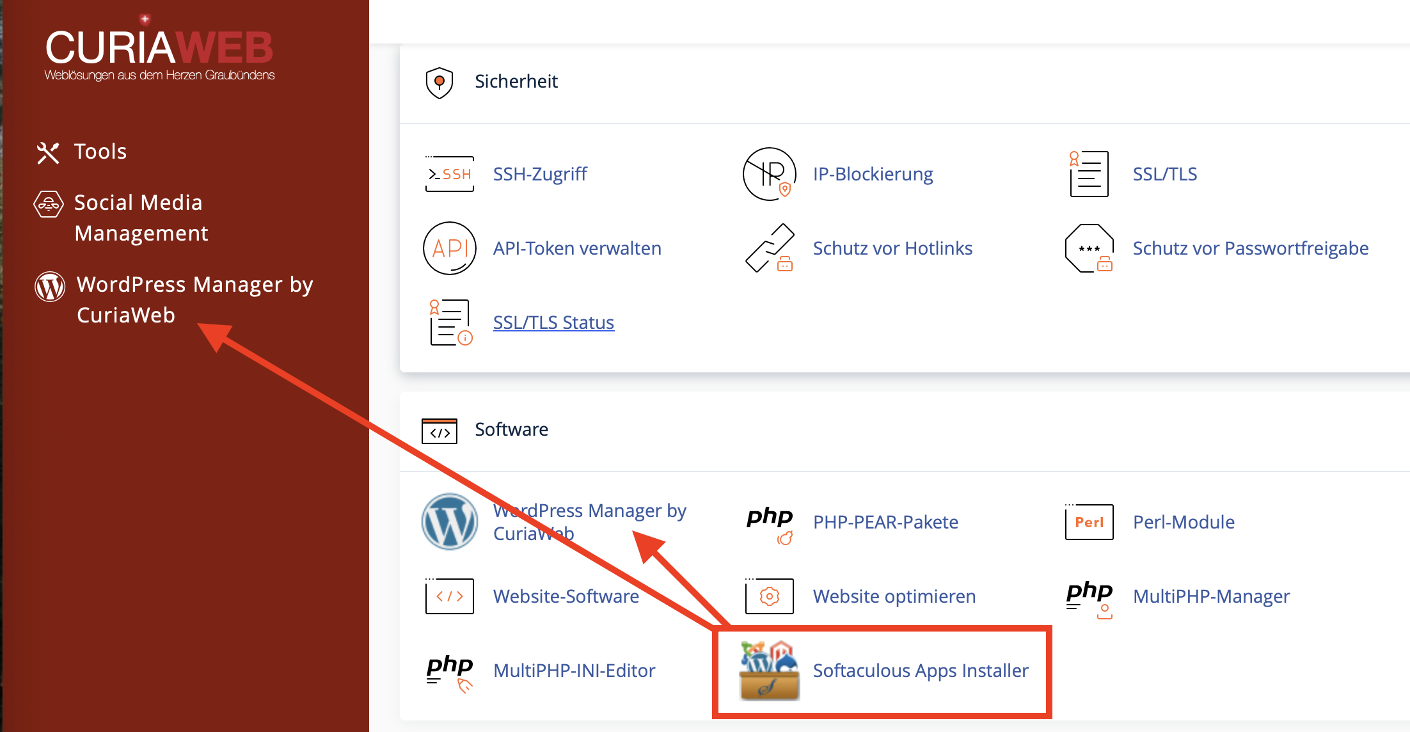This screenshot has width=1410, height=732.
Task: Open WordPress Manager by CuriaWeb under Software
Action: (589, 522)
